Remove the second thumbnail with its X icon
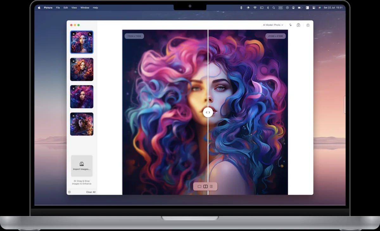 [x=73, y=61]
